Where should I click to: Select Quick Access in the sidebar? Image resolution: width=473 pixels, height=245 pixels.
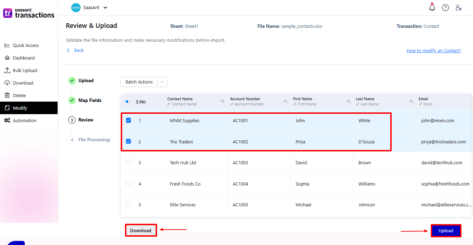tap(25, 45)
